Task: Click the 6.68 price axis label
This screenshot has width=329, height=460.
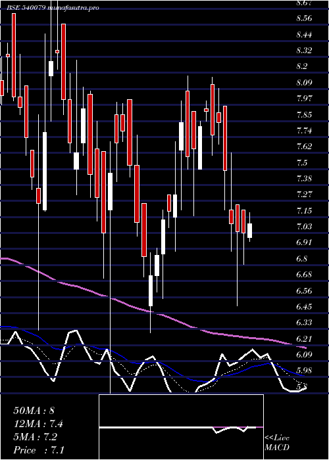Action: 304,275
